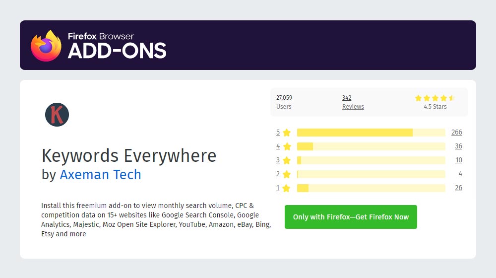Click the Firefox flame logo icon
This screenshot has width=496, height=278.
click(x=46, y=45)
